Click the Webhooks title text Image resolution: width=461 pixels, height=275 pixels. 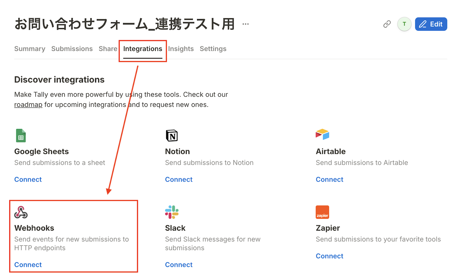[34, 228]
